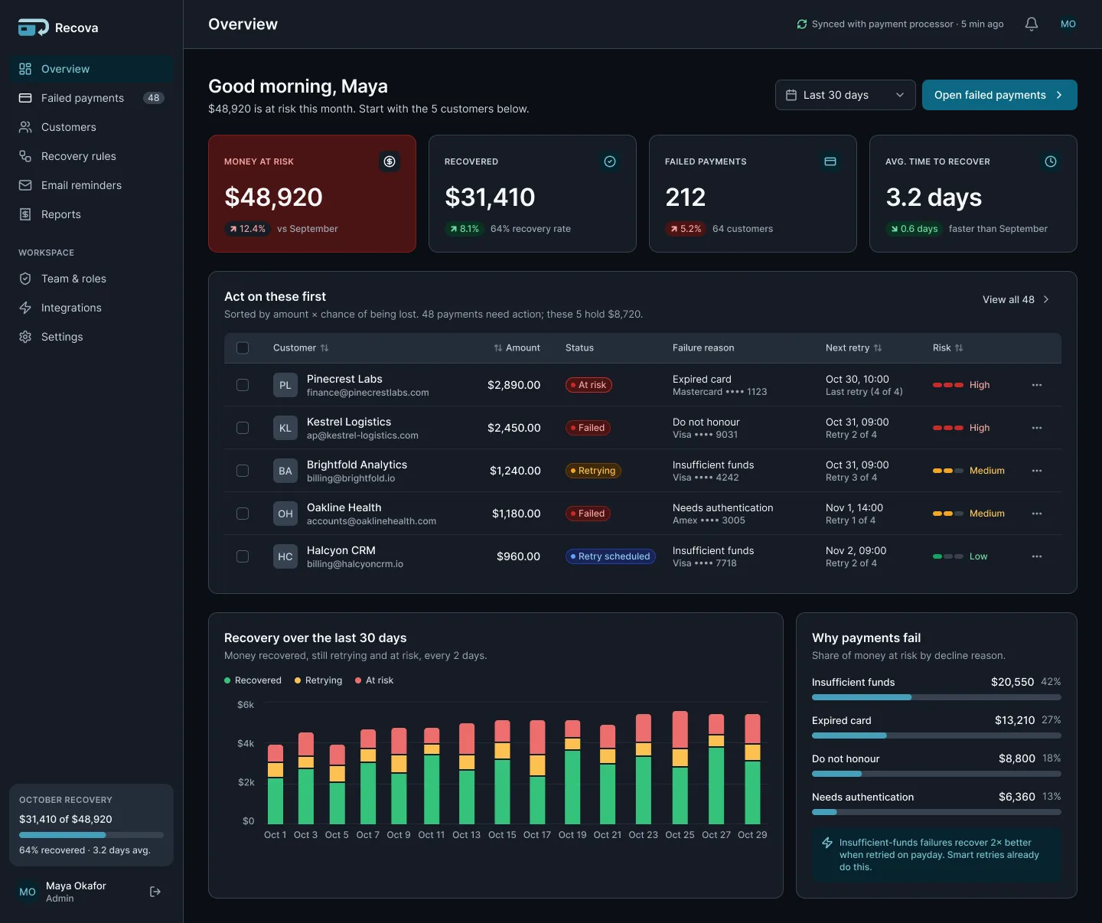Image resolution: width=1102 pixels, height=923 pixels.
Task: Click the PL avatar for Pinecrest Labs
Action: coord(285,385)
